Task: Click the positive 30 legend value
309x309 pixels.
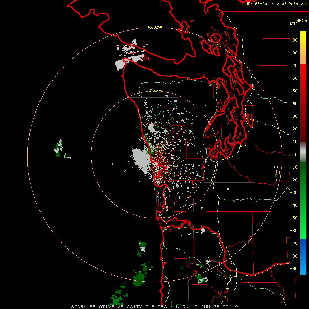Action: pyautogui.click(x=295, y=116)
